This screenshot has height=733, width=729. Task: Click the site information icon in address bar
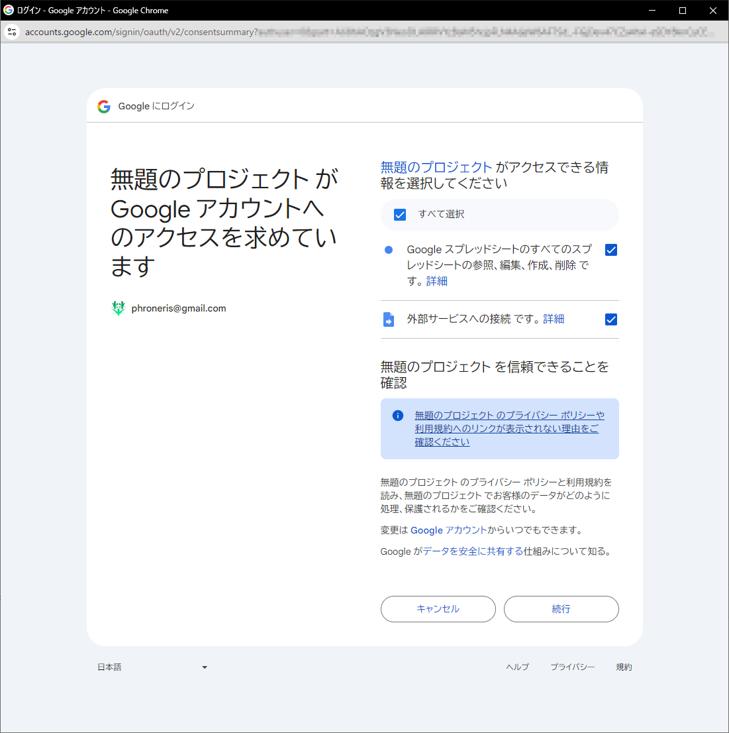coord(12,32)
